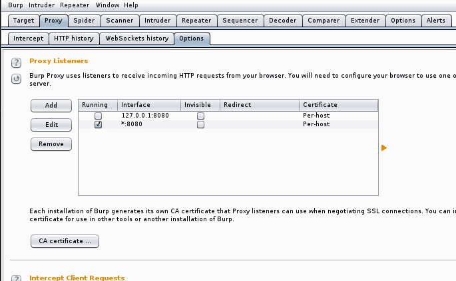Switch to the Intruder tool tab
This screenshot has width=456, height=281.
click(x=158, y=21)
